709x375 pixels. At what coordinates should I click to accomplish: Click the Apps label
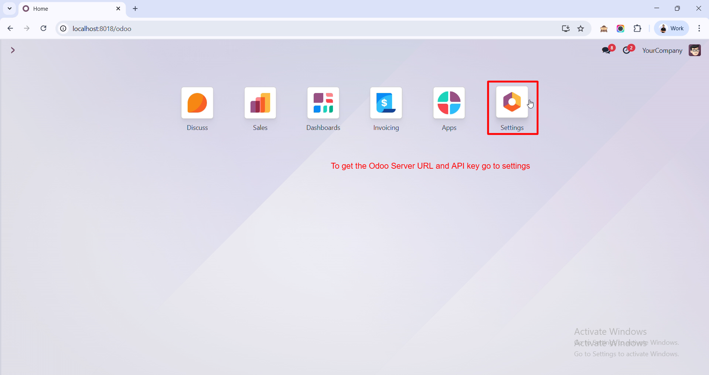(449, 128)
